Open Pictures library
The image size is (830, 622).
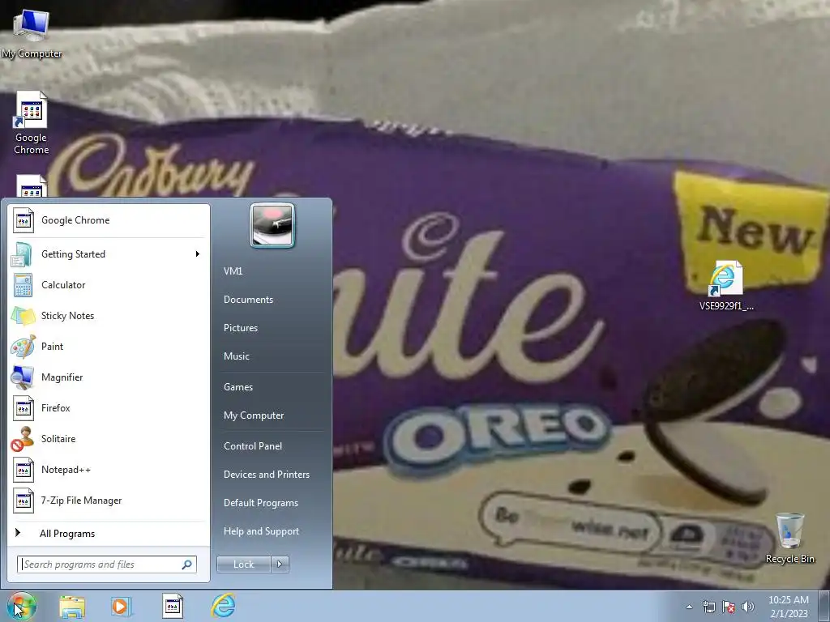272,328
